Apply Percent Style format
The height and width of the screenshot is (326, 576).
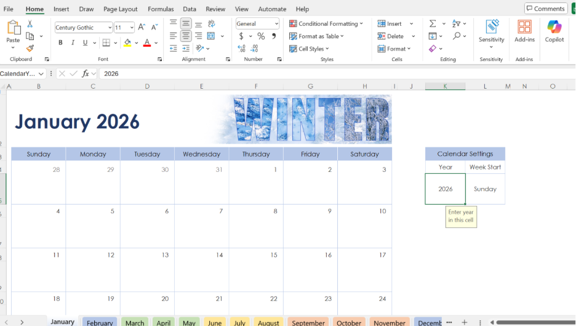pyautogui.click(x=261, y=36)
